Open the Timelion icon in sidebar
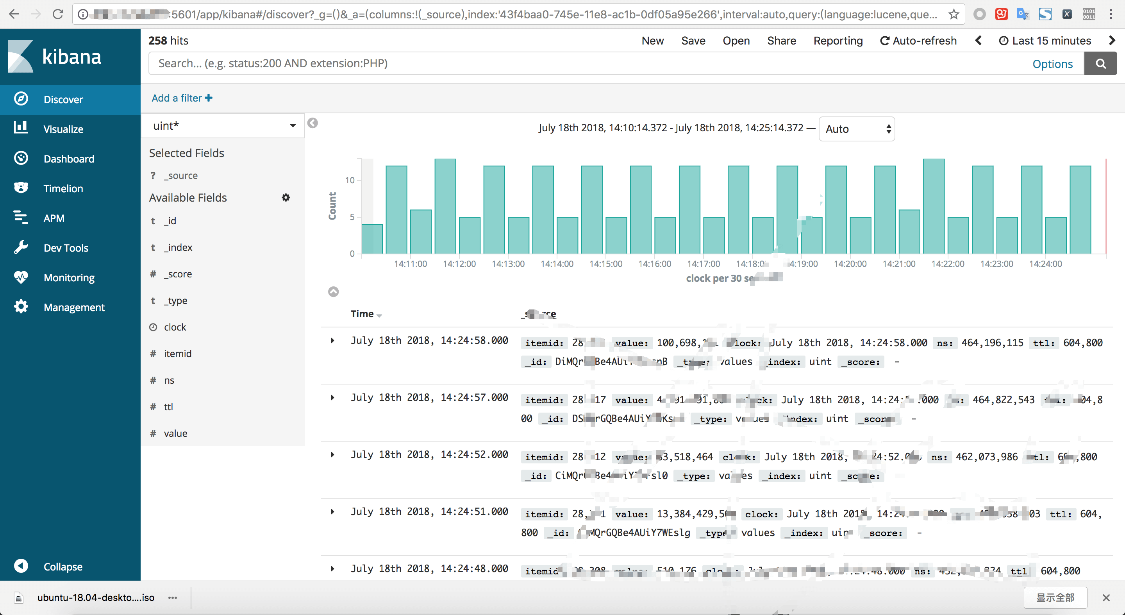The image size is (1125, 615). click(21, 188)
